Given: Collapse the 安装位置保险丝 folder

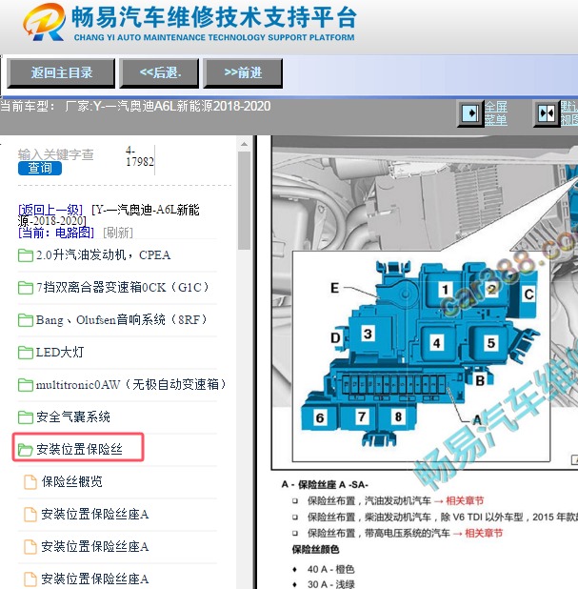Looking at the screenshot, I should click(79, 449).
